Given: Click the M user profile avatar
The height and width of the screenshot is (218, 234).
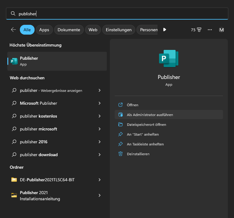Looking at the screenshot, I should 222,30.
